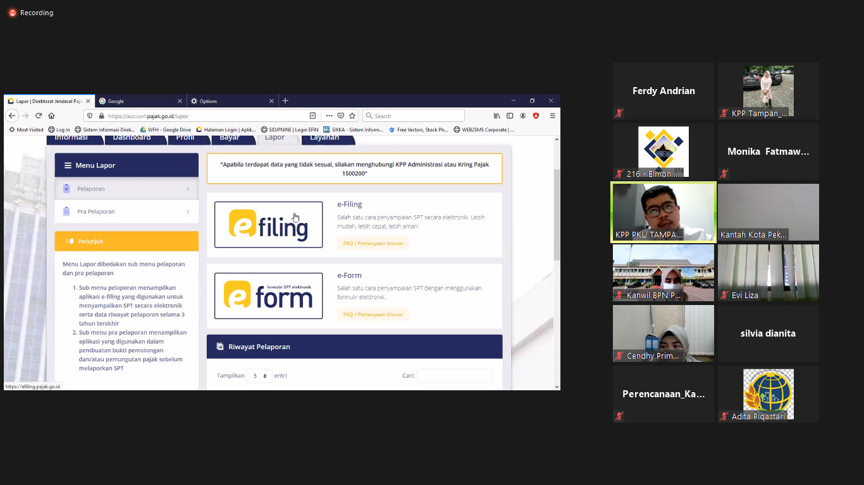Select the KPP PKU TAMPA participant video
This screenshot has width=864, height=485.
click(x=663, y=212)
